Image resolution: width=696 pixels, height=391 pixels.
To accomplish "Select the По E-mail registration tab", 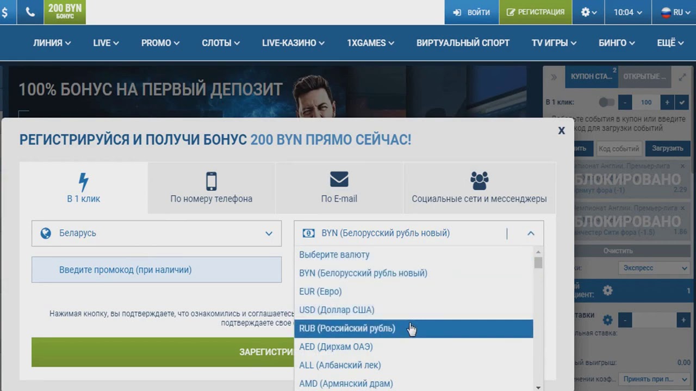I will [339, 187].
